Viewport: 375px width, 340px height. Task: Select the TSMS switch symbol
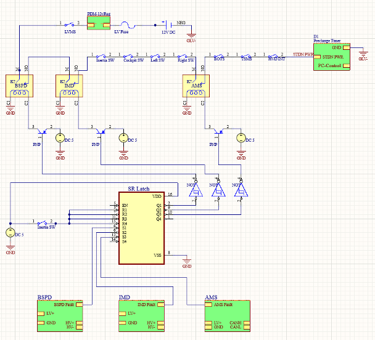coord(247,54)
